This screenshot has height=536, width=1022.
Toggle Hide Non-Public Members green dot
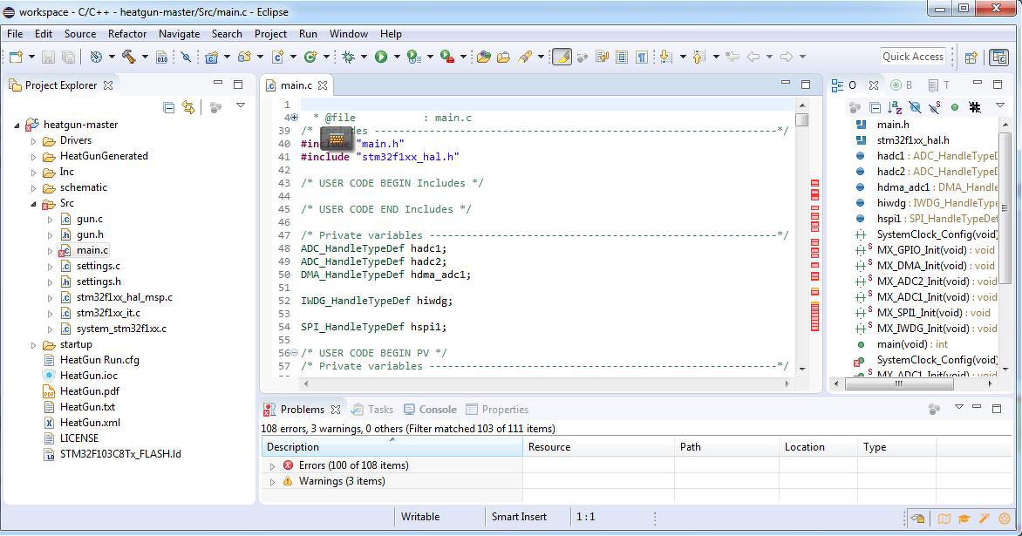point(955,107)
